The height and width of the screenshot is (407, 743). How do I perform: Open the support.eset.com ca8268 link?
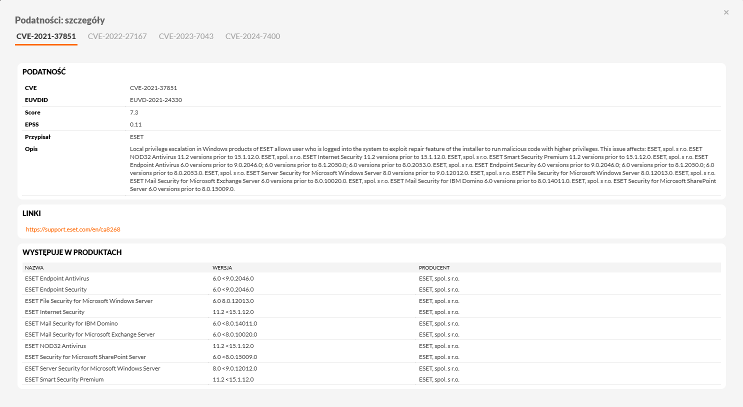pos(73,229)
